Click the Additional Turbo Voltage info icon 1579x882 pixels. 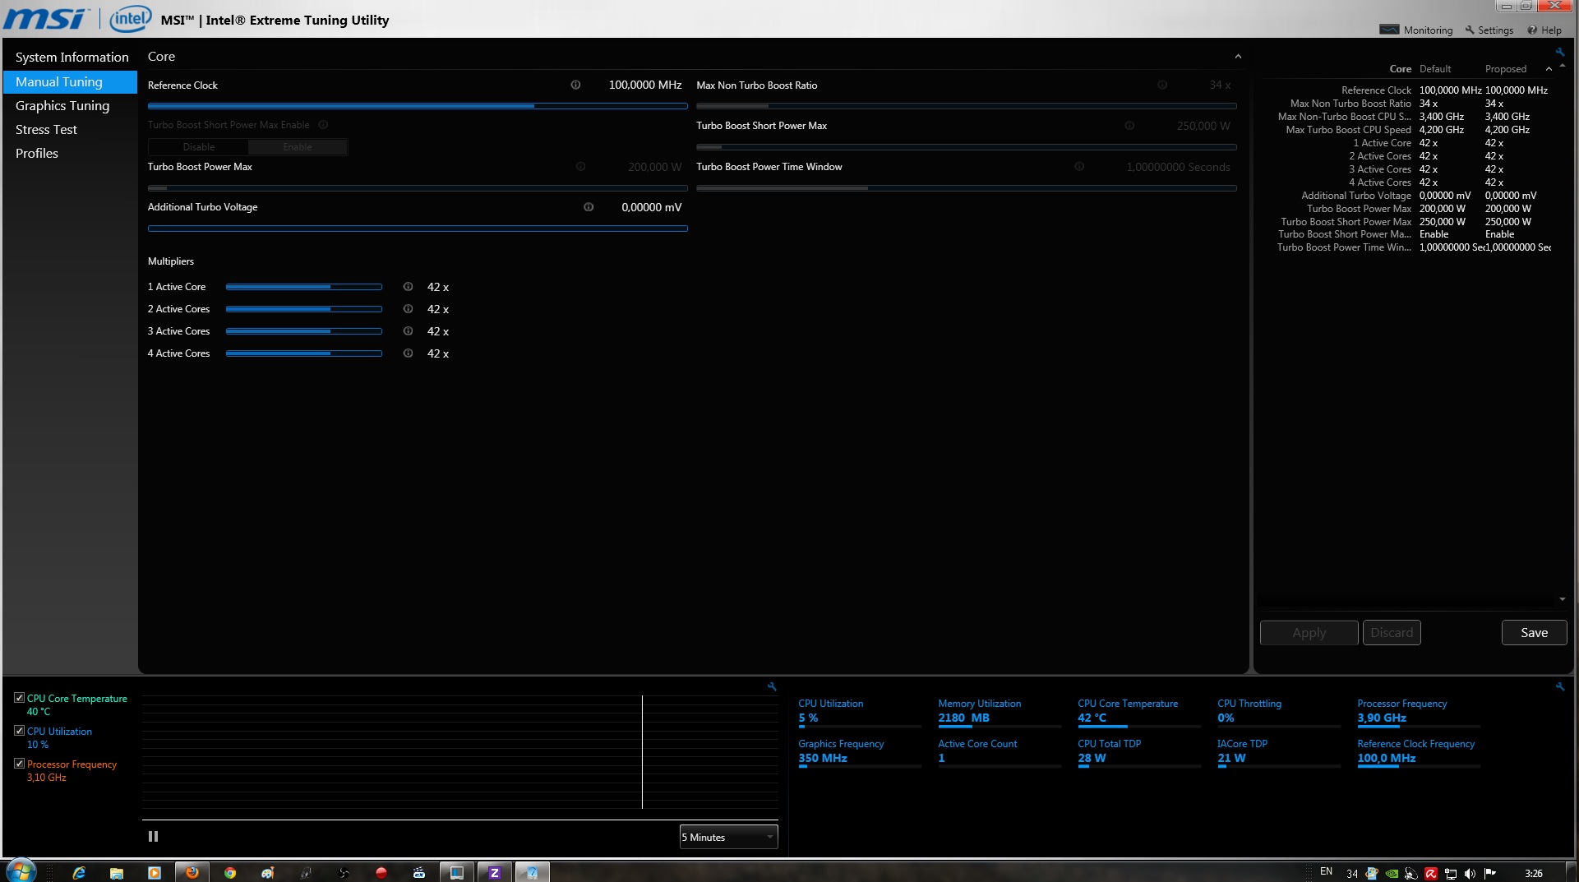pyautogui.click(x=589, y=207)
